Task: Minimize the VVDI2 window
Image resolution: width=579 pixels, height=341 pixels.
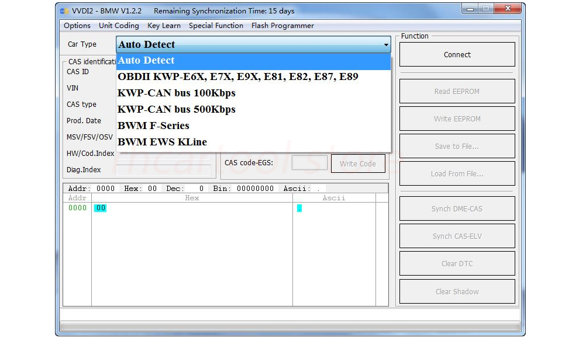Action: (x=470, y=9)
